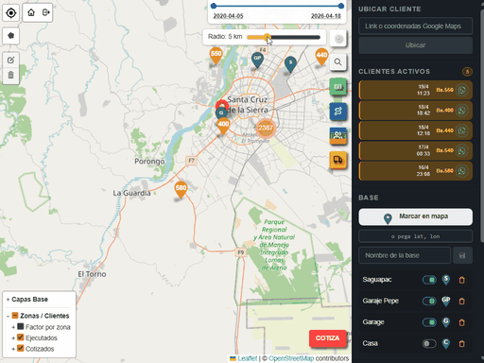The width and height of the screenshot is (484, 363).
Task: Open the OpenStreetMap attribution link
Action: tap(291, 358)
